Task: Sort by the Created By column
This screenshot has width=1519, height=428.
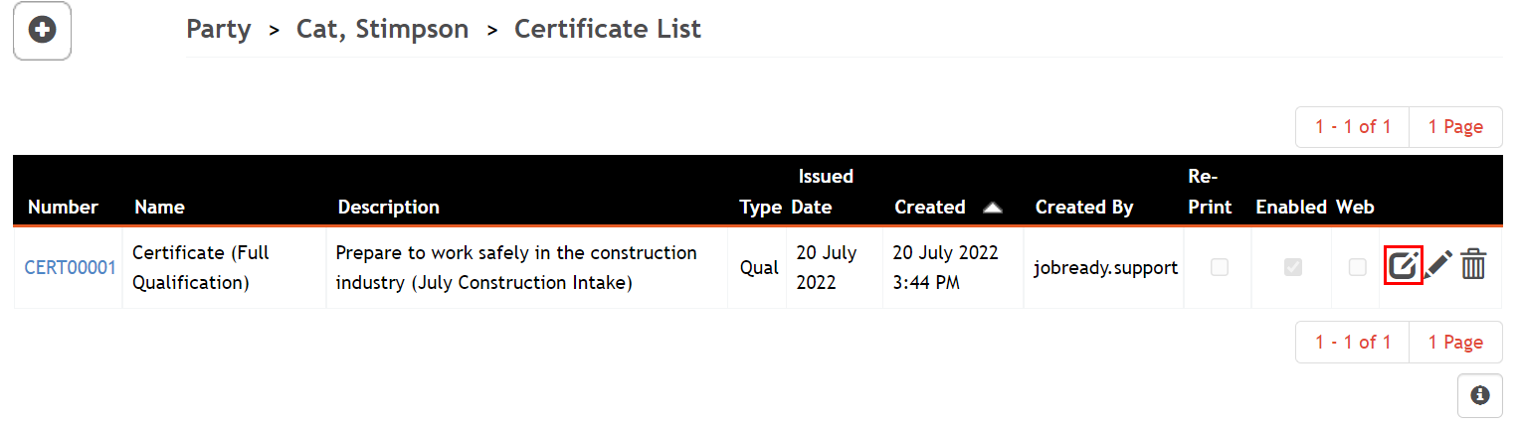Action: [x=1084, y=208]
